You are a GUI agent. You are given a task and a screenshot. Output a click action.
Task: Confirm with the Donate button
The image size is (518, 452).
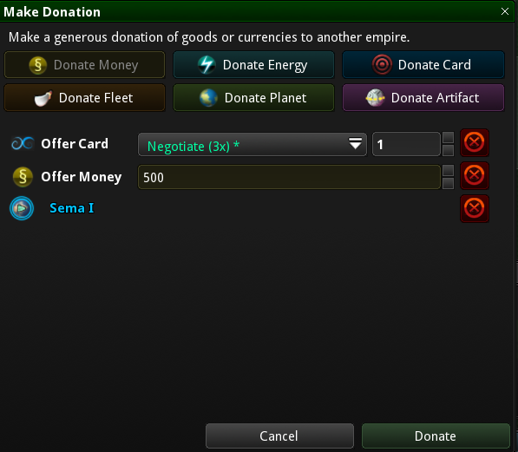pyautogui.click(x=436, y=436)
